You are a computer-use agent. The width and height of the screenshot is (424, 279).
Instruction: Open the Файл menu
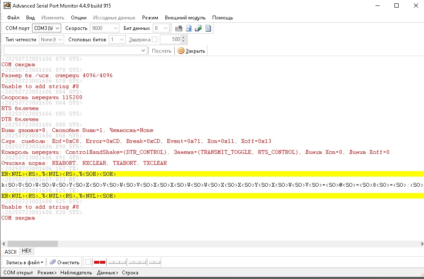pyautogui.click(x=13, y=18)
